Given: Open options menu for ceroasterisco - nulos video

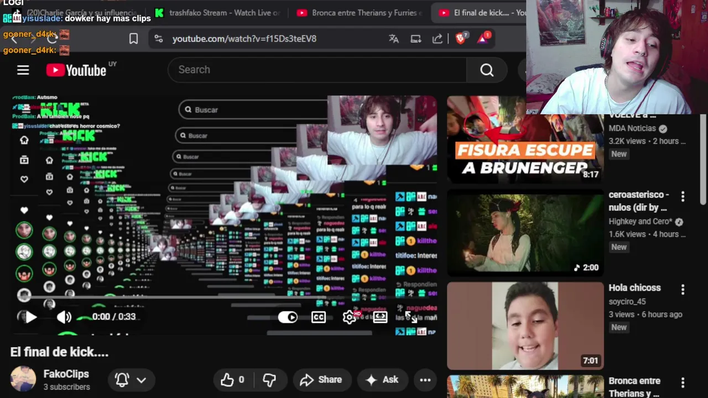Looking at the screenshot, I should pyautogui.click(x=683, y=196).
